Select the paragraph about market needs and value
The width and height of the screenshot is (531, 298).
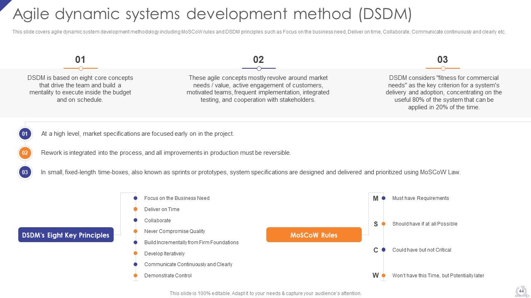click(258, 89)
